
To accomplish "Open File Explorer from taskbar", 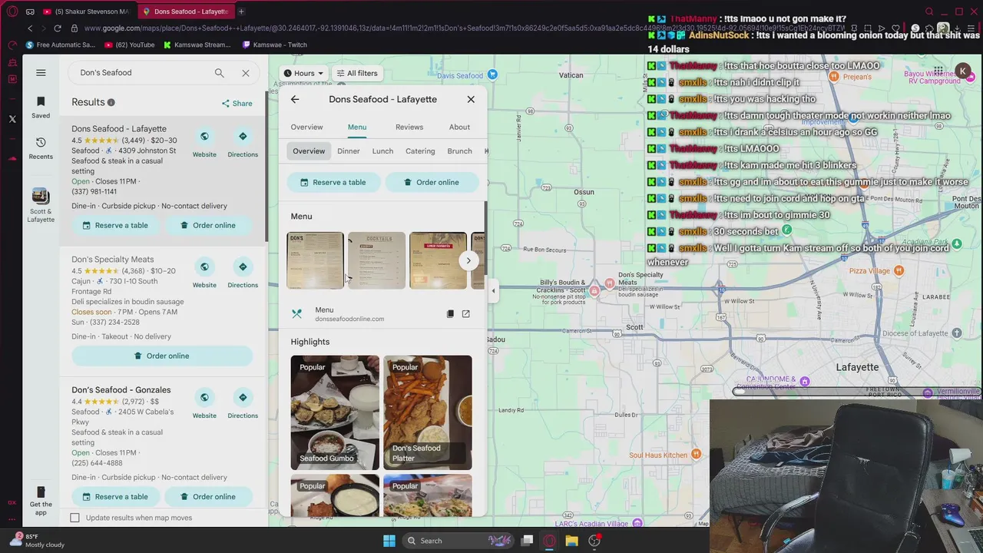I will 571,541.
